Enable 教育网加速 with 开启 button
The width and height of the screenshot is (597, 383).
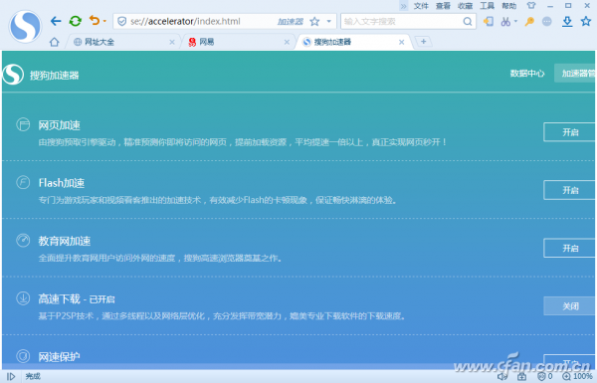(569, 249)
